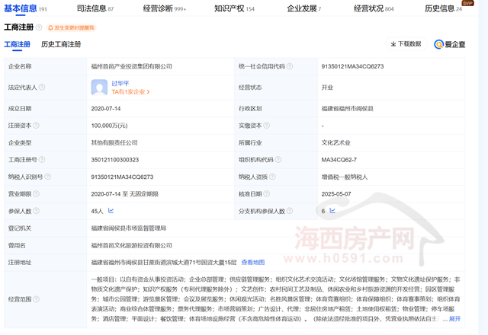
Task: Open the 历史工商注册 sub-tab
Action: tap(61, 45)
